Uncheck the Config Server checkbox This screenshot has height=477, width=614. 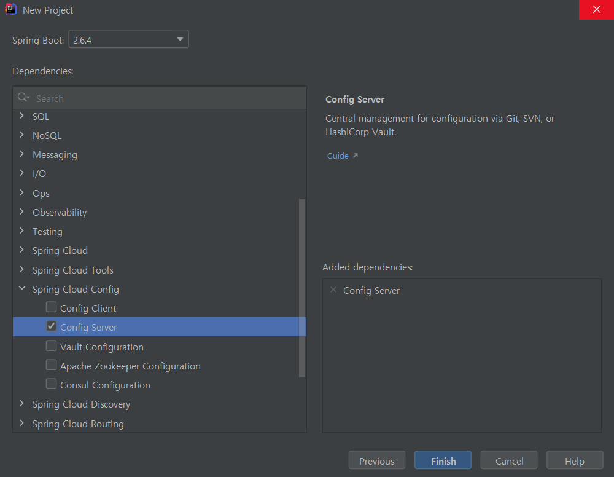point(52,326)
